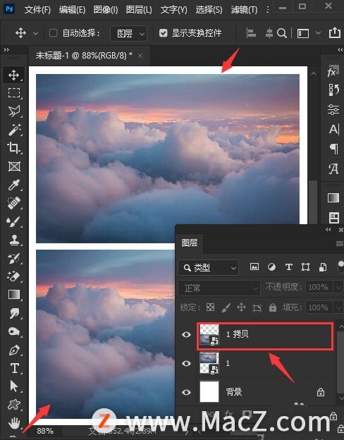Open the 文字(Y) menu
Image resolution: width=344 pixels, height=440 pixels.
point(173,10)
